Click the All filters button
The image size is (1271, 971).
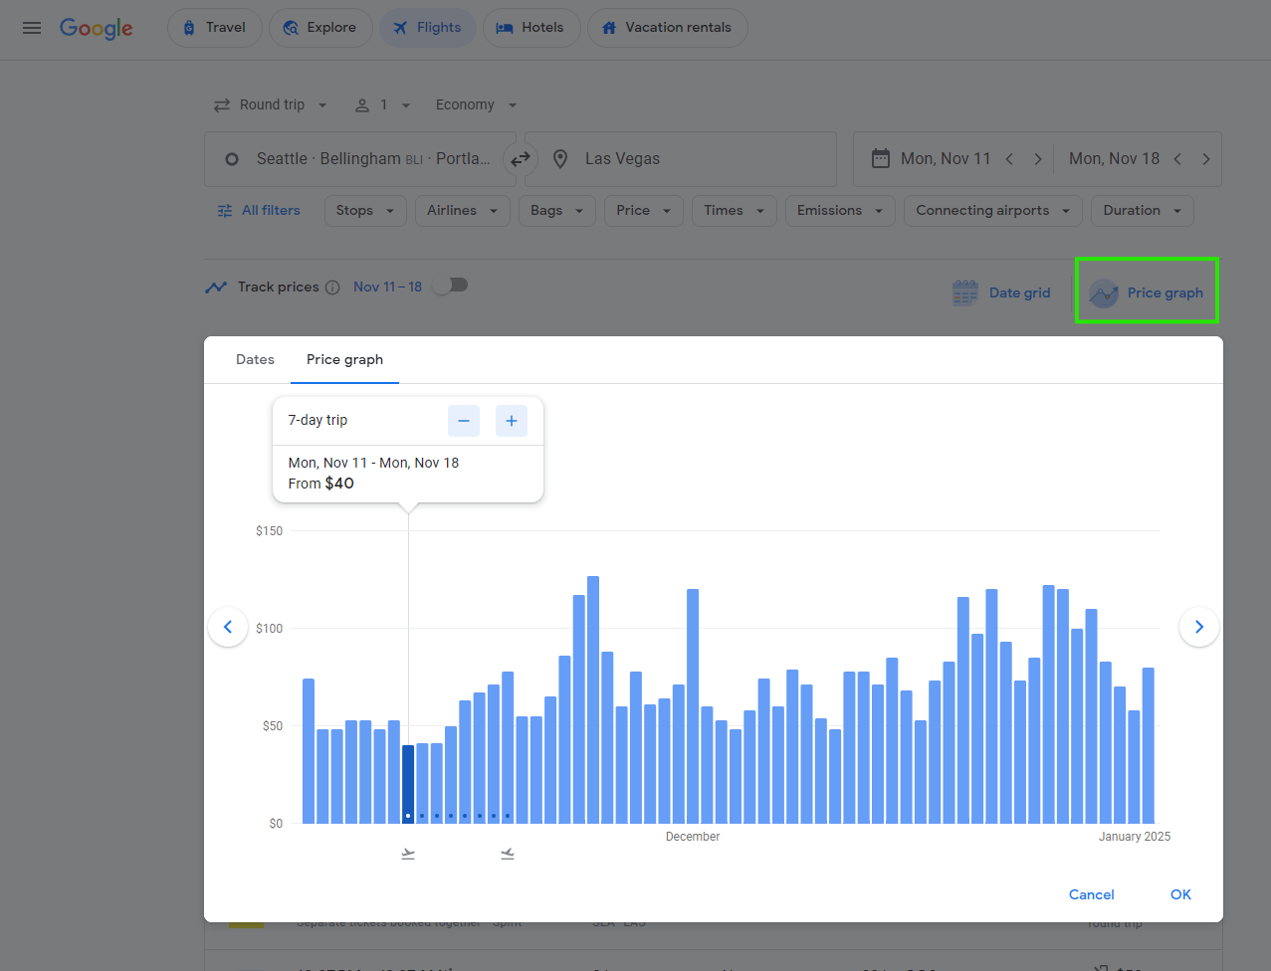[x=258, y=210]
